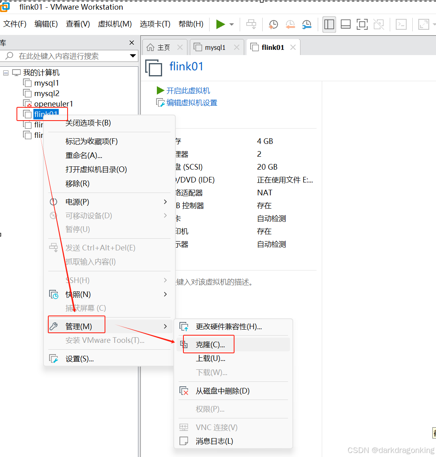Open the library search dropdown arrow

(x=133, y=56)
